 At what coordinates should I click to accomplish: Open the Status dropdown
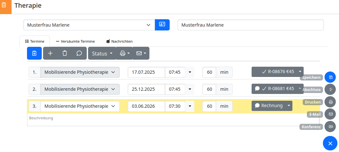(x=102, y=53)
